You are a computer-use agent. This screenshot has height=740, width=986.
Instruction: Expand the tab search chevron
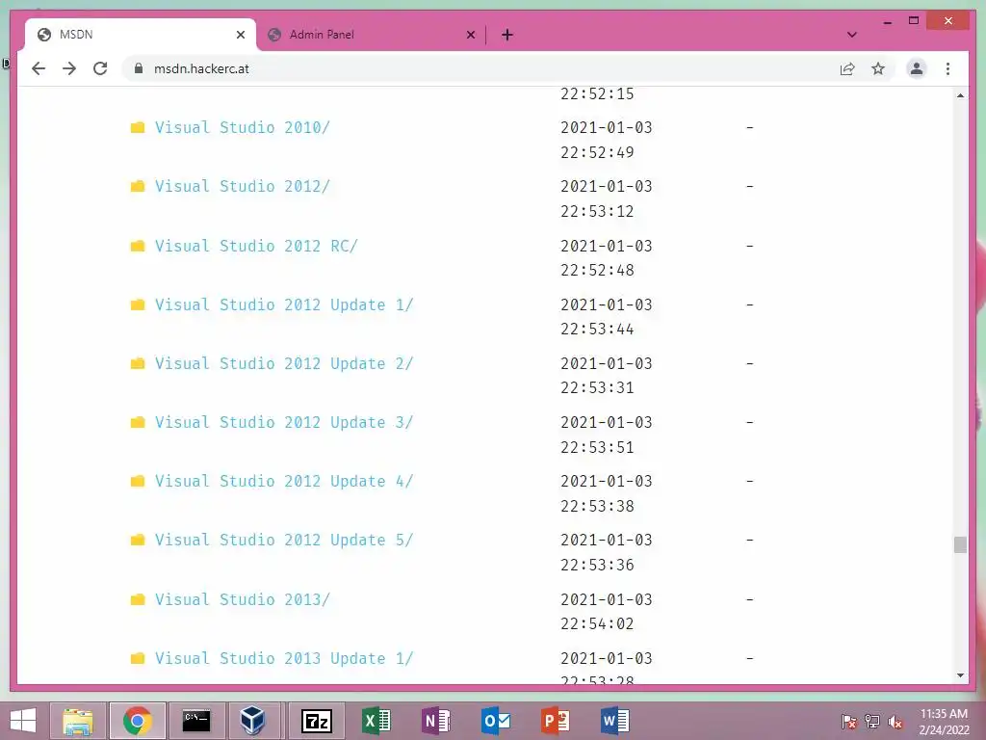(x=851, y=35)
